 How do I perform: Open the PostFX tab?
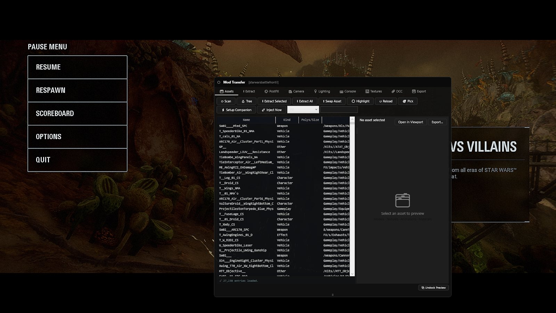pos(272,91)
